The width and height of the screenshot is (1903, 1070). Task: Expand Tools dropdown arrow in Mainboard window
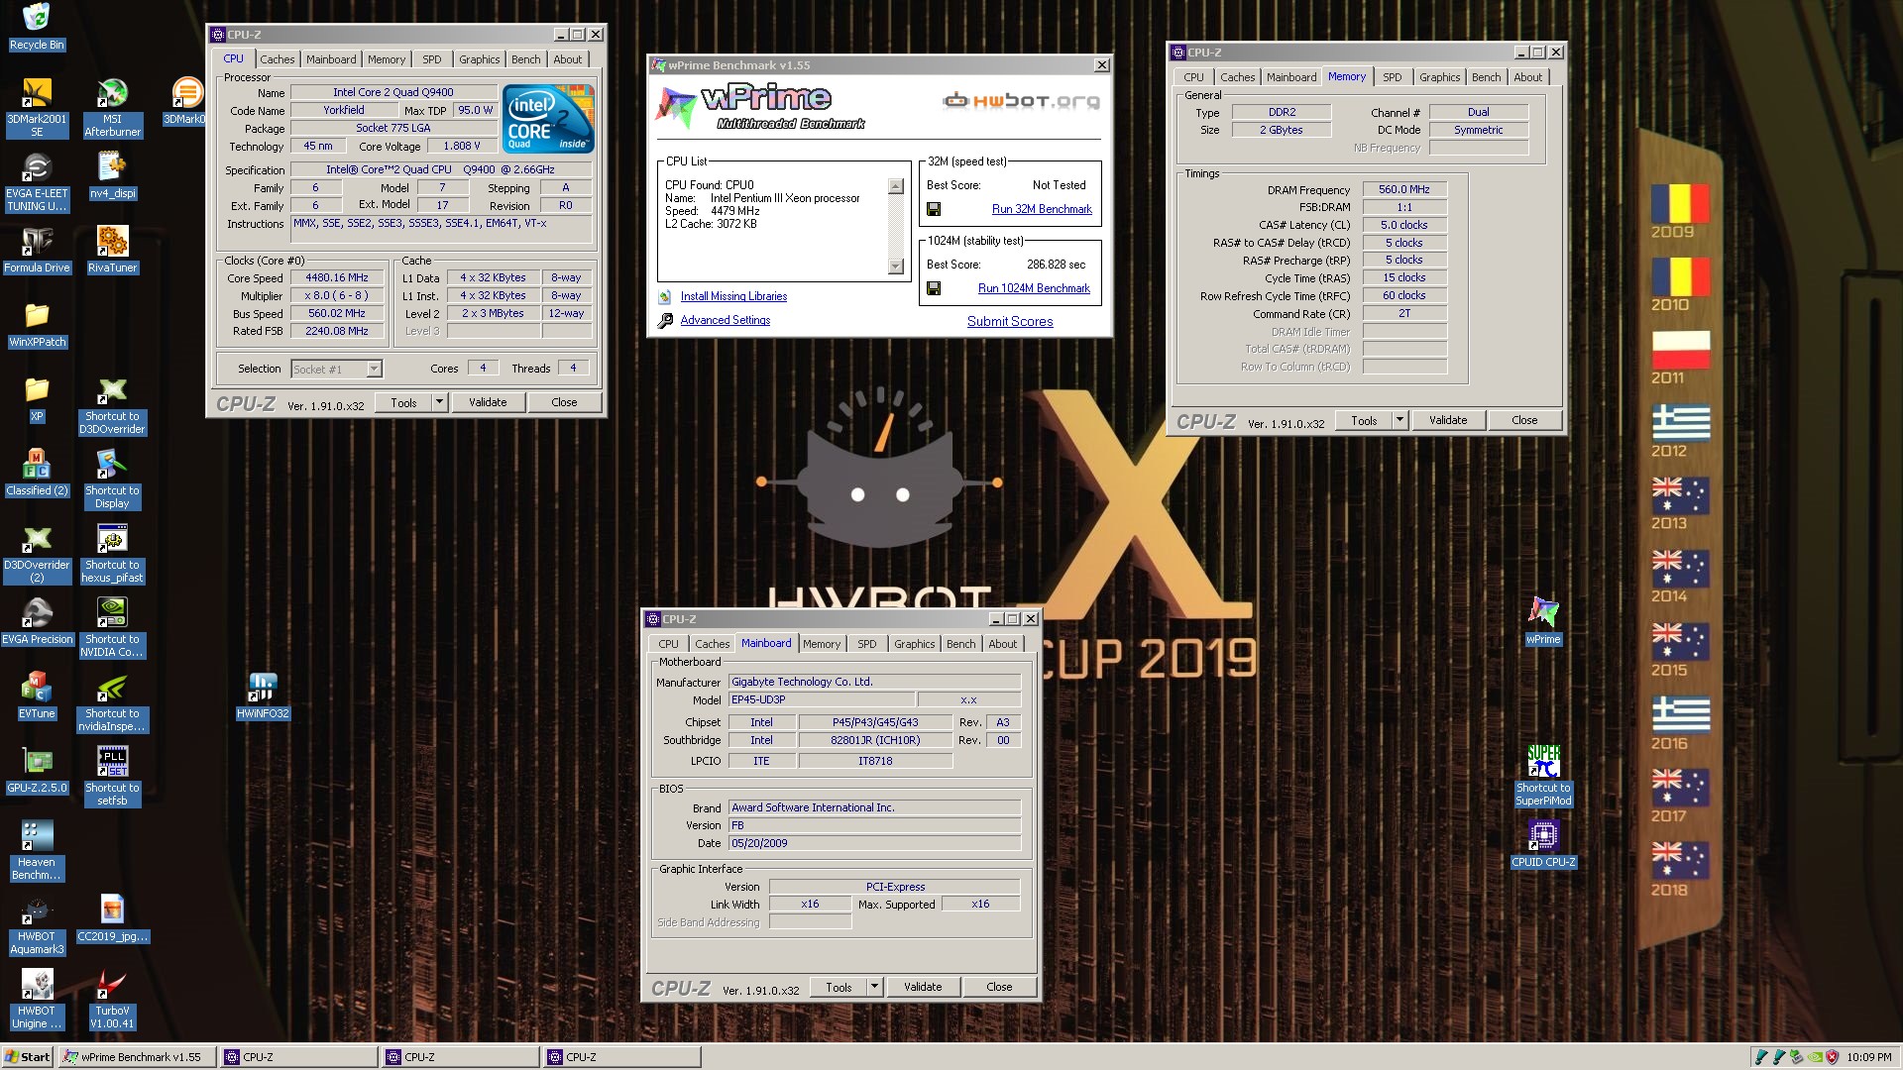(x=874, y=987)
